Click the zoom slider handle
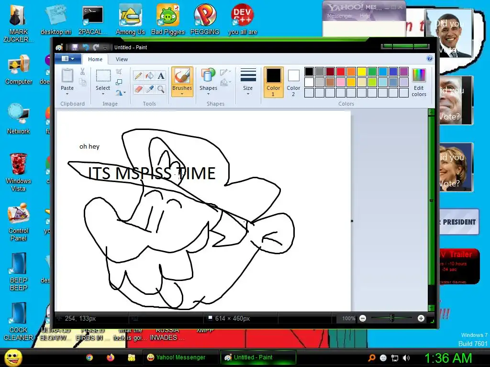490x367 pixels. pos(392,318)
